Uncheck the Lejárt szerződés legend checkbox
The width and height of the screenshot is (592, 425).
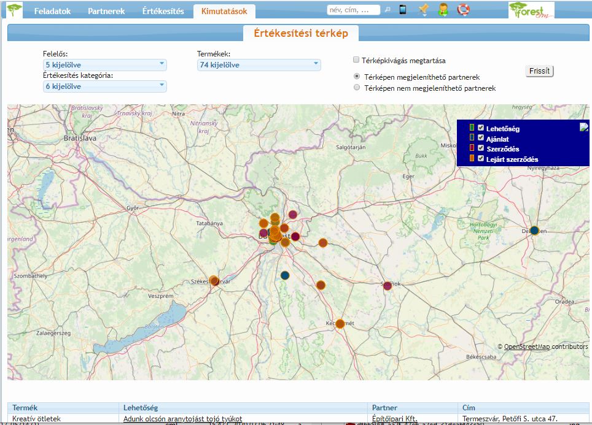coord(481,158)
